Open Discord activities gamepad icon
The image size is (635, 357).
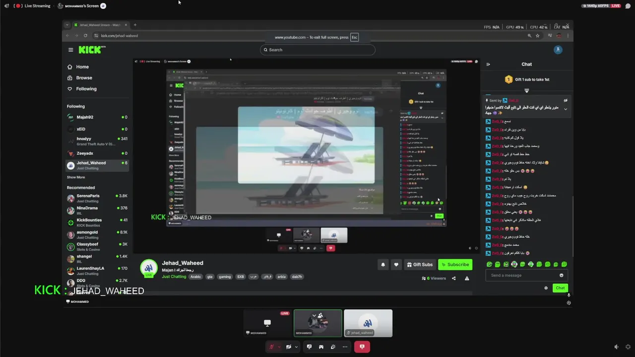tap(321, 347)
